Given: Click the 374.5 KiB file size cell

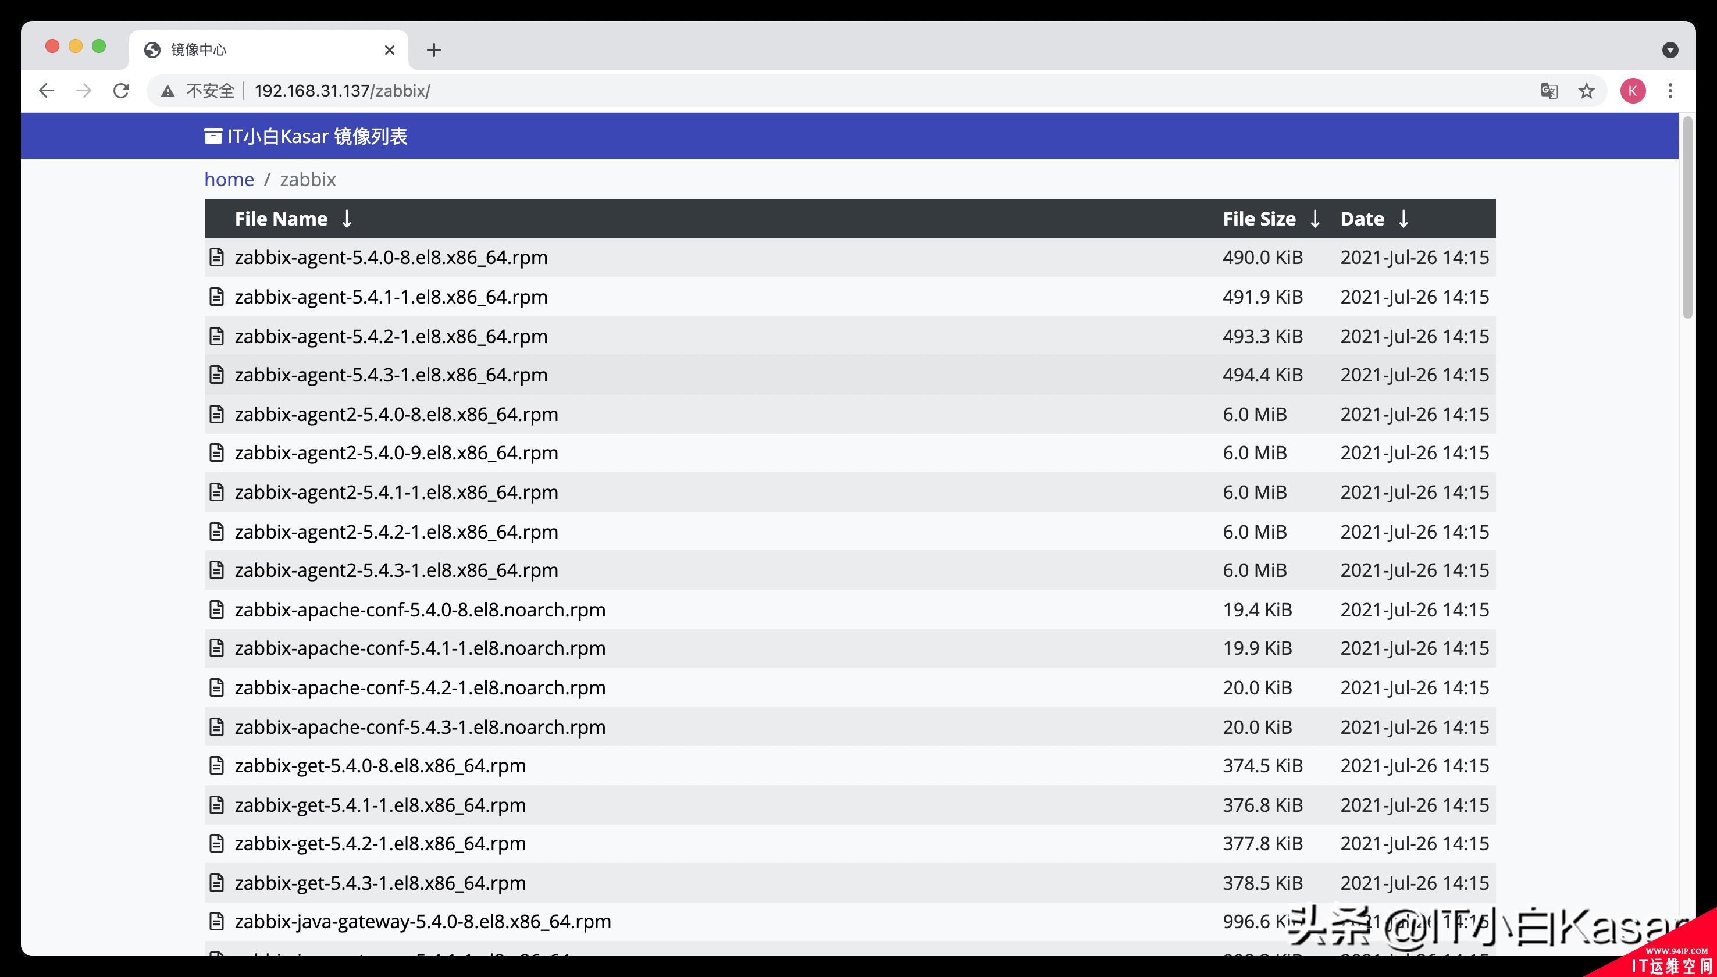Looking at the screenshot, I should pyautogui.click(x=1262, y=766).
